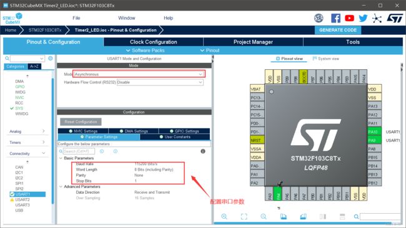406x228 pixels.
Task: Rotate the chip counter-clockwise with the blue icon
Action: (303, 216)
